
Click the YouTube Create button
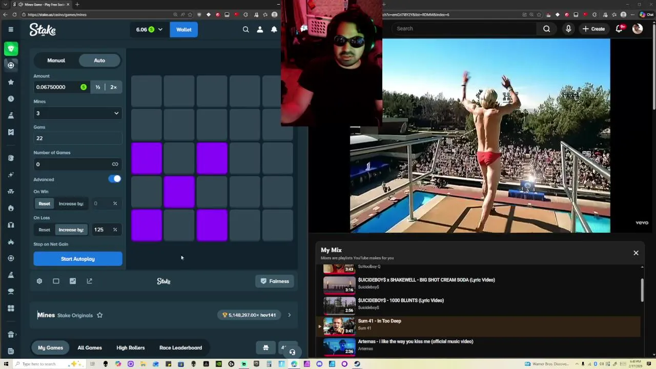tap(594, 29)
